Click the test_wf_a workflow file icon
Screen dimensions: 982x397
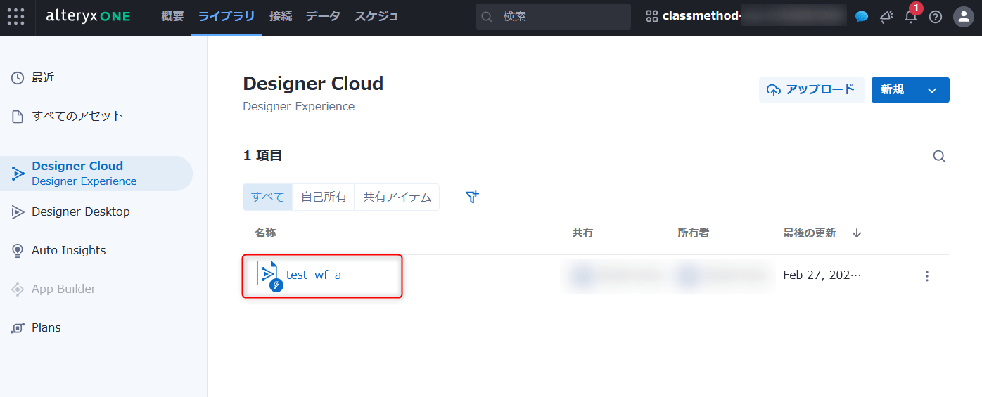pos(269,276)
